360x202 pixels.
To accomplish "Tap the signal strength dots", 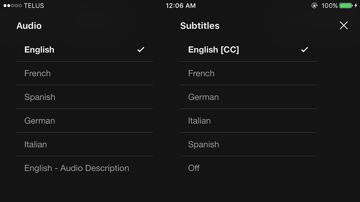I will coord(12,6).
